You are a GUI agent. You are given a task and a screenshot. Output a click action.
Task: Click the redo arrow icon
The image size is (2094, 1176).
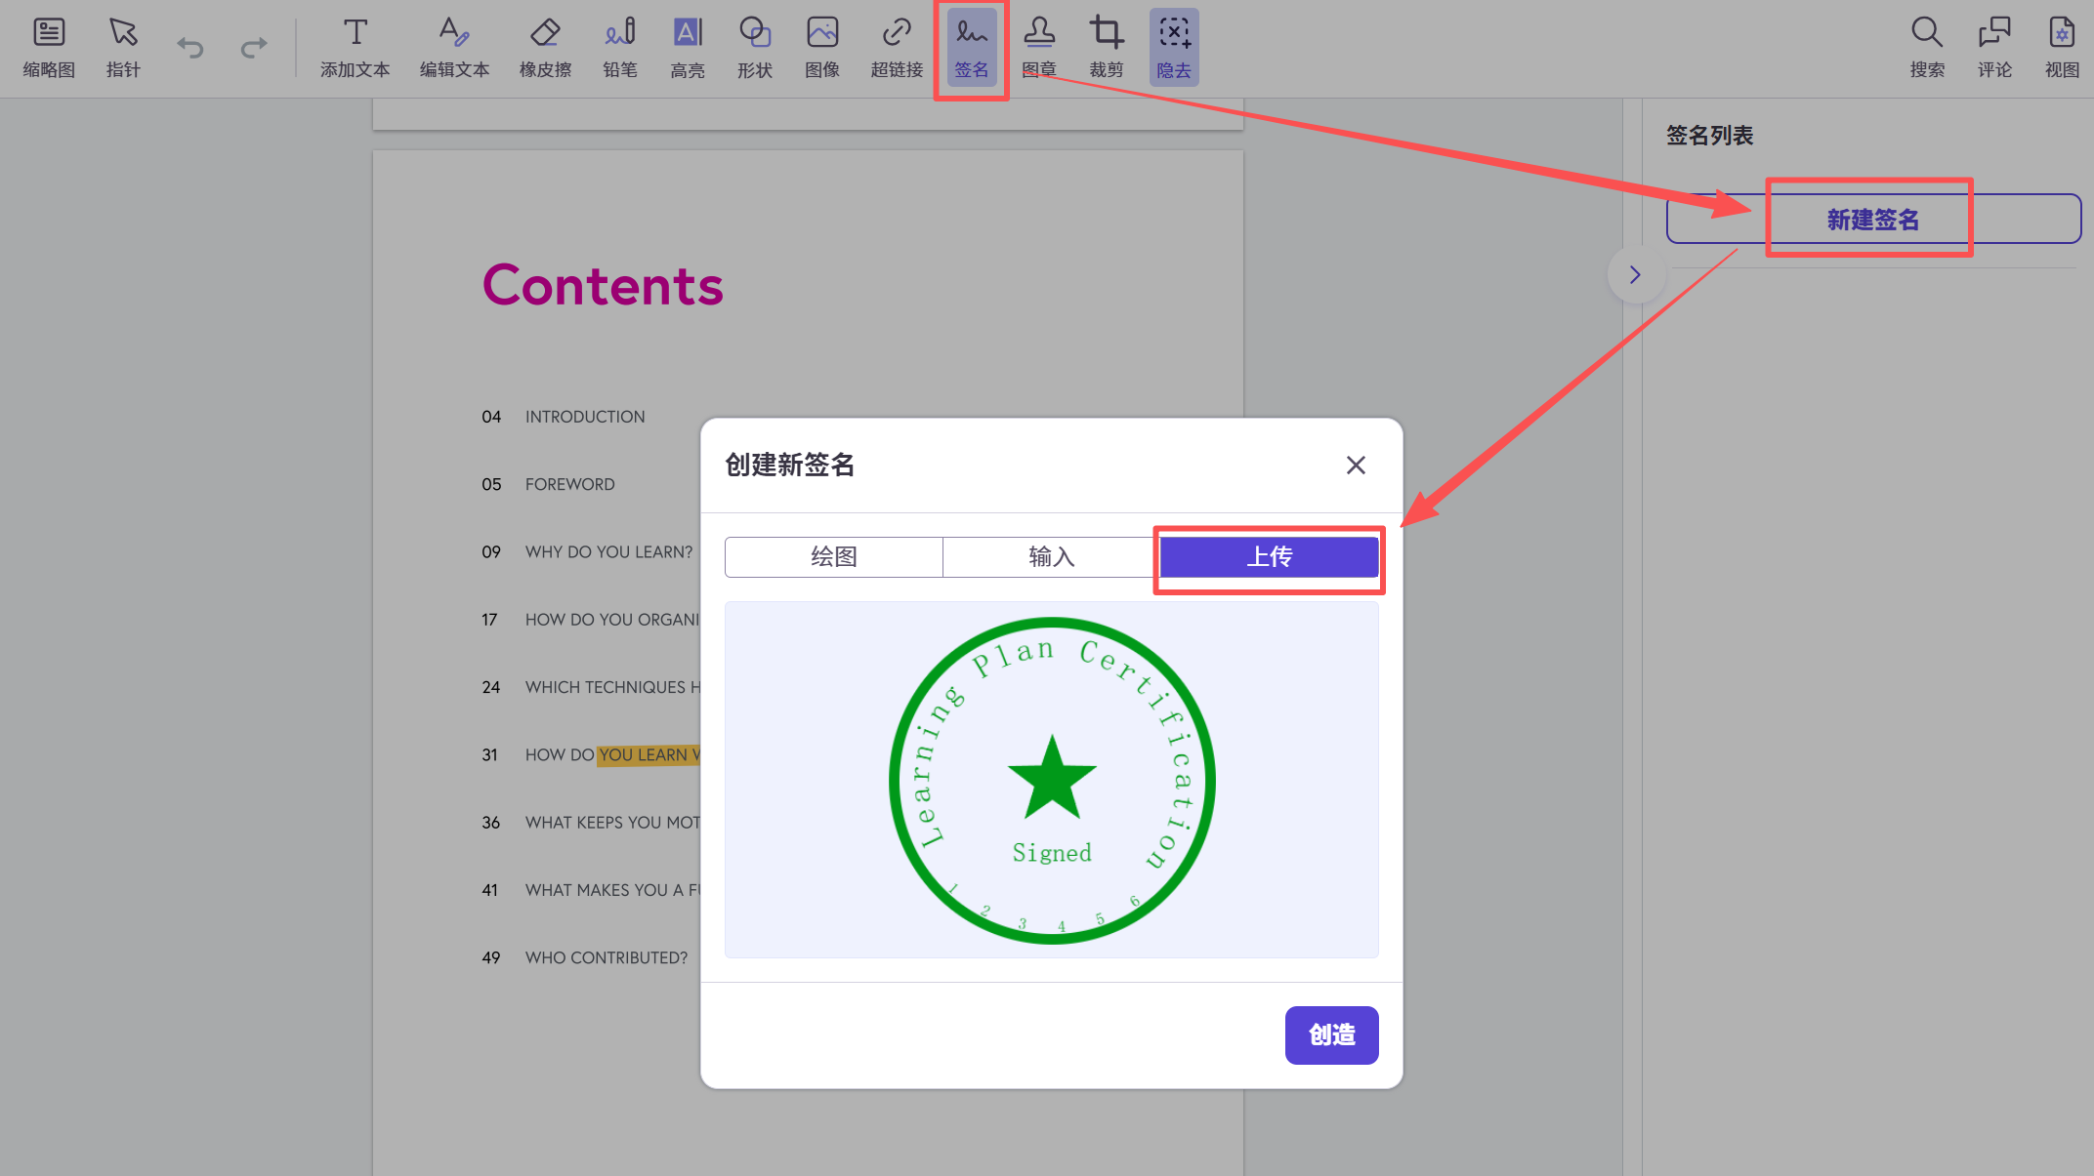coord(254,46)
